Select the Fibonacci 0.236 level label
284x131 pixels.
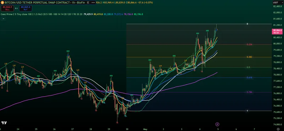(250, 45)
